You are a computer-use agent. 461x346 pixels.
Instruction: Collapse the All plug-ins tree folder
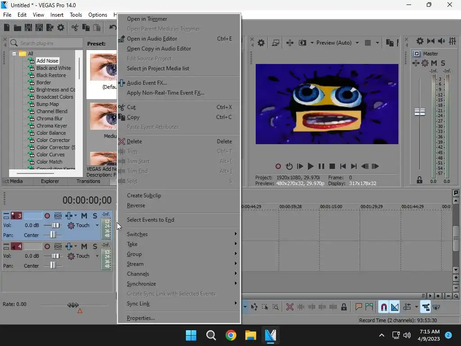tap(14, 54)
